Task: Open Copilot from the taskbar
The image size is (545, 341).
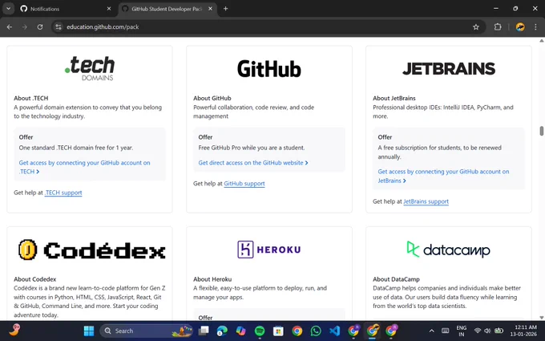Action: pyautogui.click(x=241, y=331)
